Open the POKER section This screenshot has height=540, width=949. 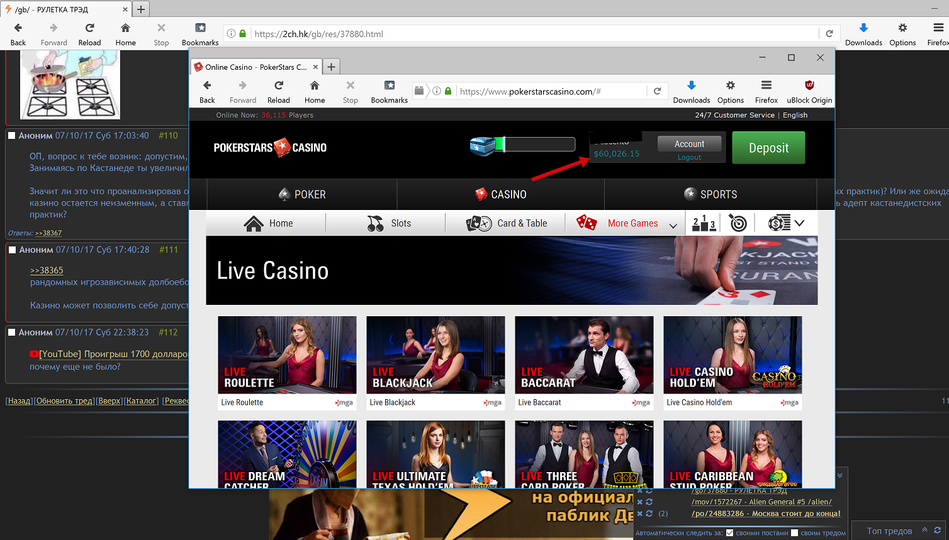coord(302,194)
